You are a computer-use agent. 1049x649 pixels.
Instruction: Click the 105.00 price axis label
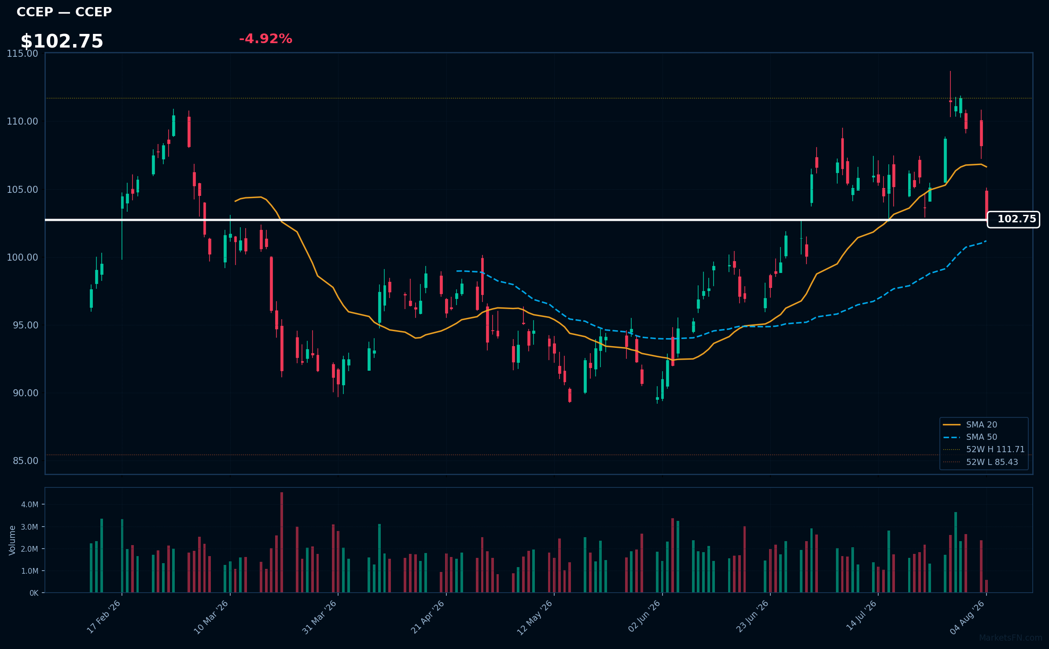[22, 190]
